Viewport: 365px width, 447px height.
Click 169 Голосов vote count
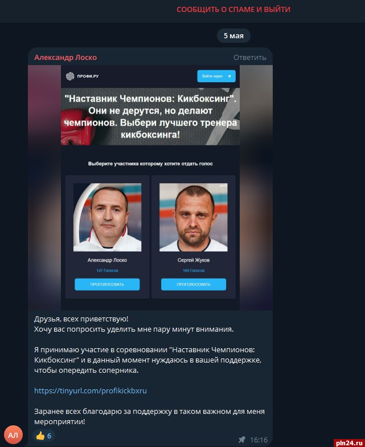point(194,270)
